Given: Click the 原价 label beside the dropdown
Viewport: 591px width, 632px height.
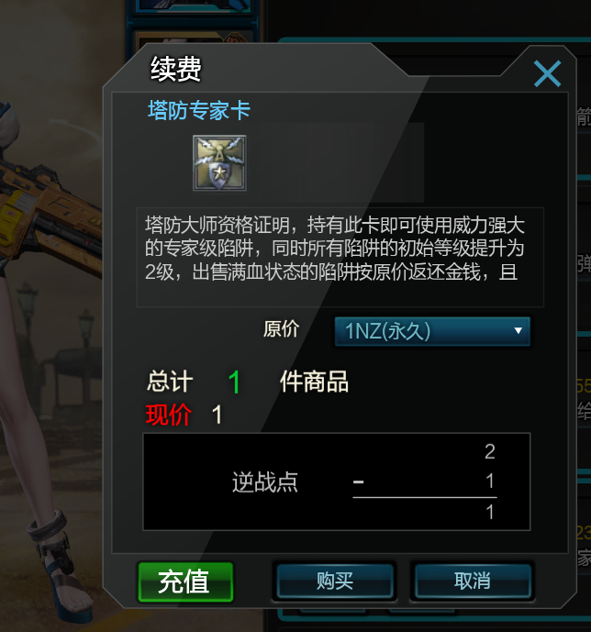Looking at the screenshot, I should click(281, 329).
